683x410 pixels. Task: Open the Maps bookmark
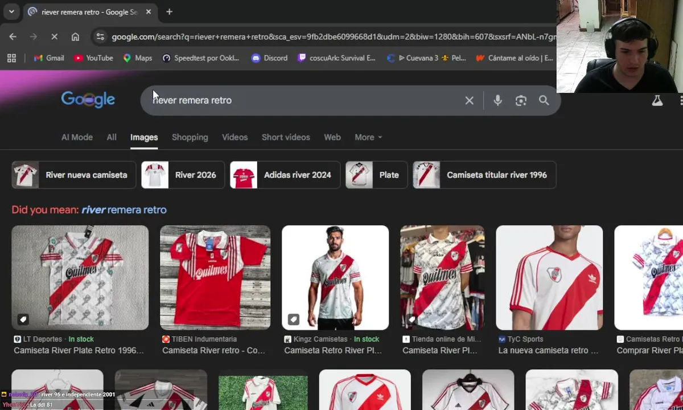tap(137, 58)
